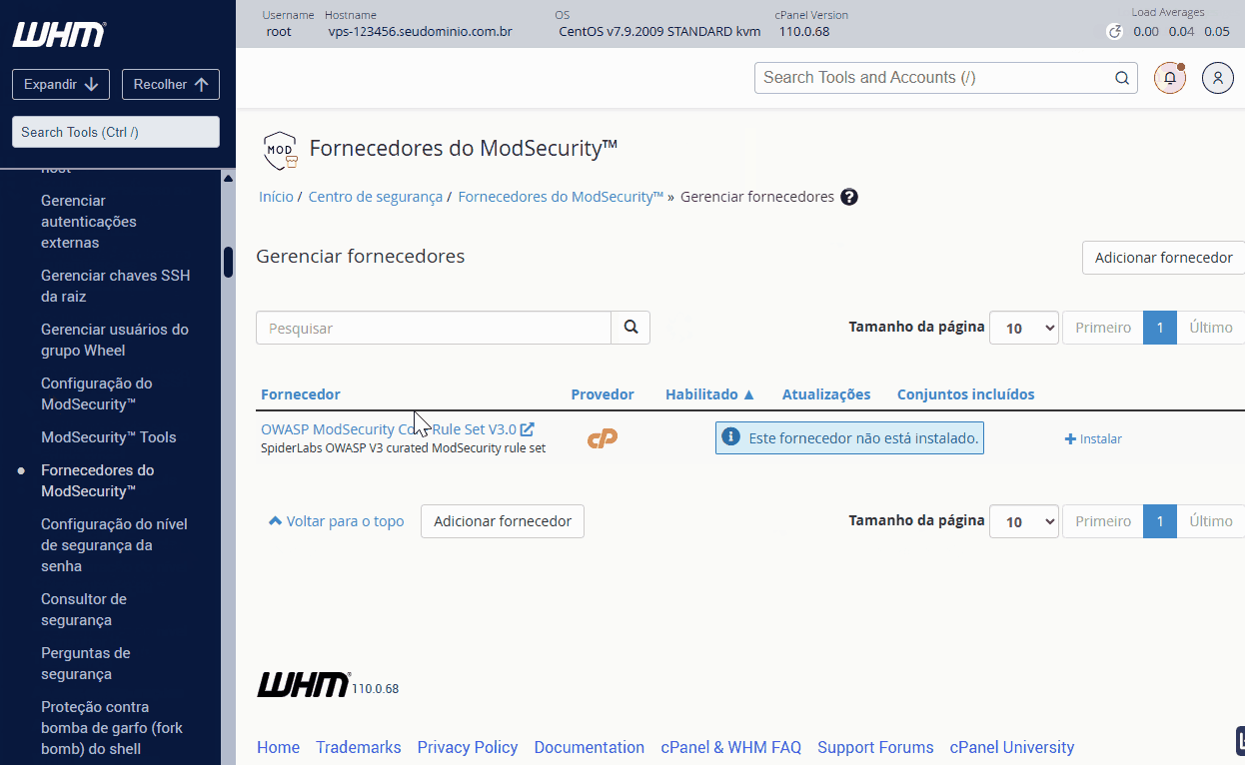Click the Pesquisar search magnifier button
The height and width of the screenshot is (765, 1245).
(630, 328)
